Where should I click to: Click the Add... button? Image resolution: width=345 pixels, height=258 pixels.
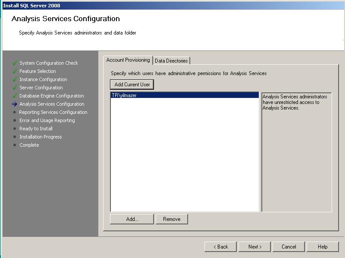point(132,219)
